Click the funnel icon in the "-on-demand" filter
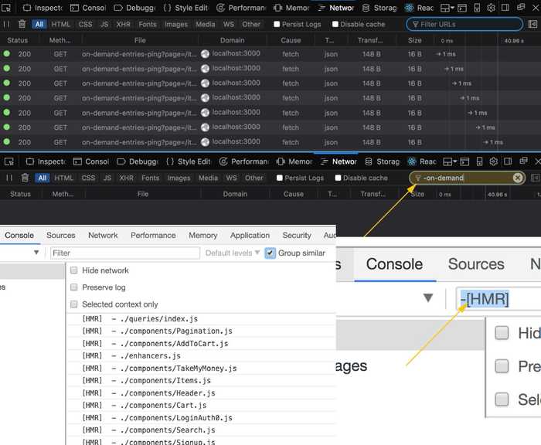 point(417,178)
